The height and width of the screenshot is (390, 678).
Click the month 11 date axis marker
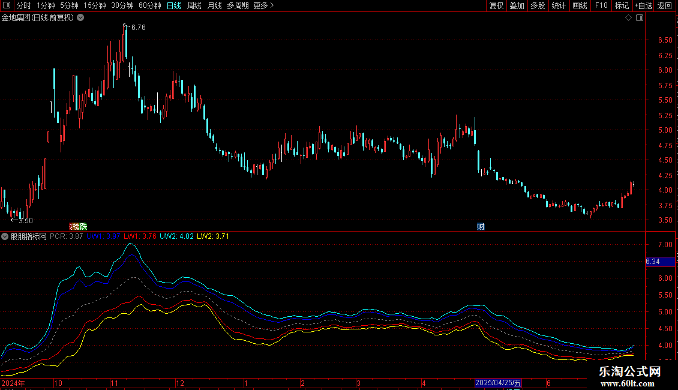[114, 383]
